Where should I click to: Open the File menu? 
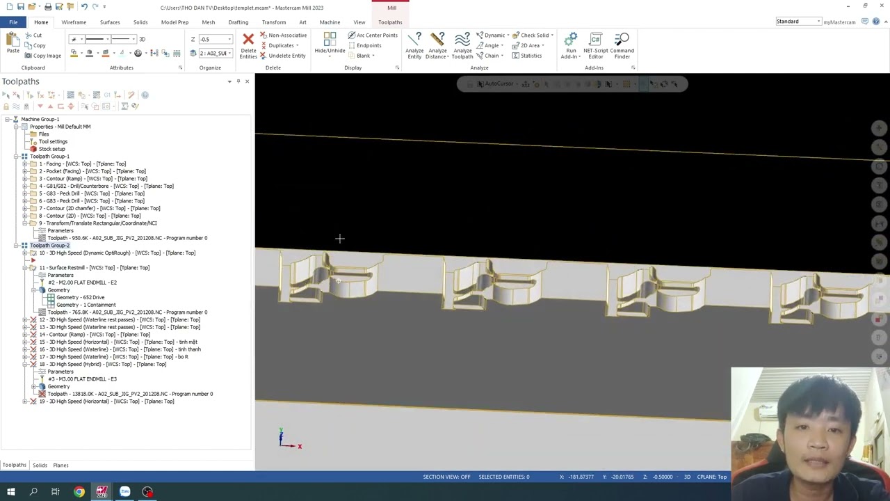(13, 22)
